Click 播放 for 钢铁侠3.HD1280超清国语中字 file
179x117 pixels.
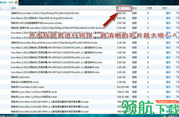pos(168,23)
